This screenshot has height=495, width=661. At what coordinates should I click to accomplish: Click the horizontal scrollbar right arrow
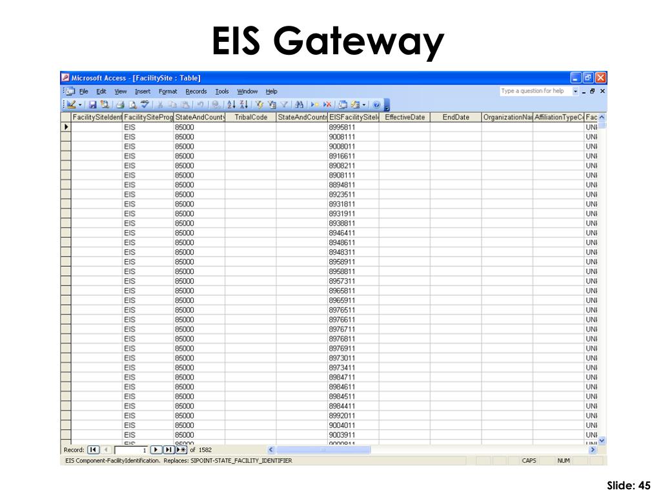(593, 449)
